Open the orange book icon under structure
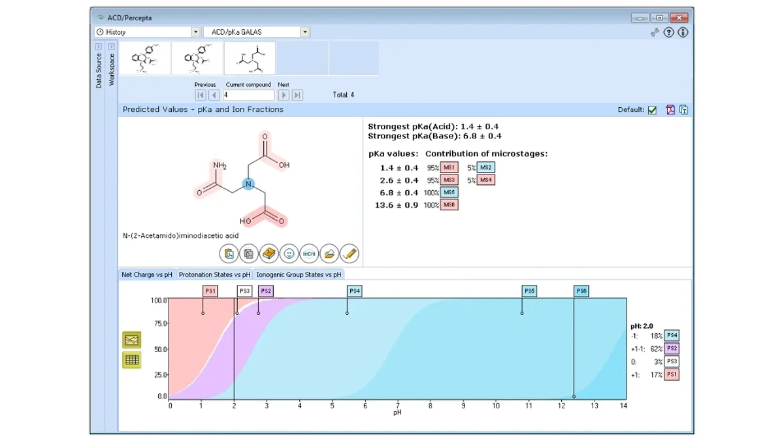Viewport: 784px width, 441px height. (269, 253)
